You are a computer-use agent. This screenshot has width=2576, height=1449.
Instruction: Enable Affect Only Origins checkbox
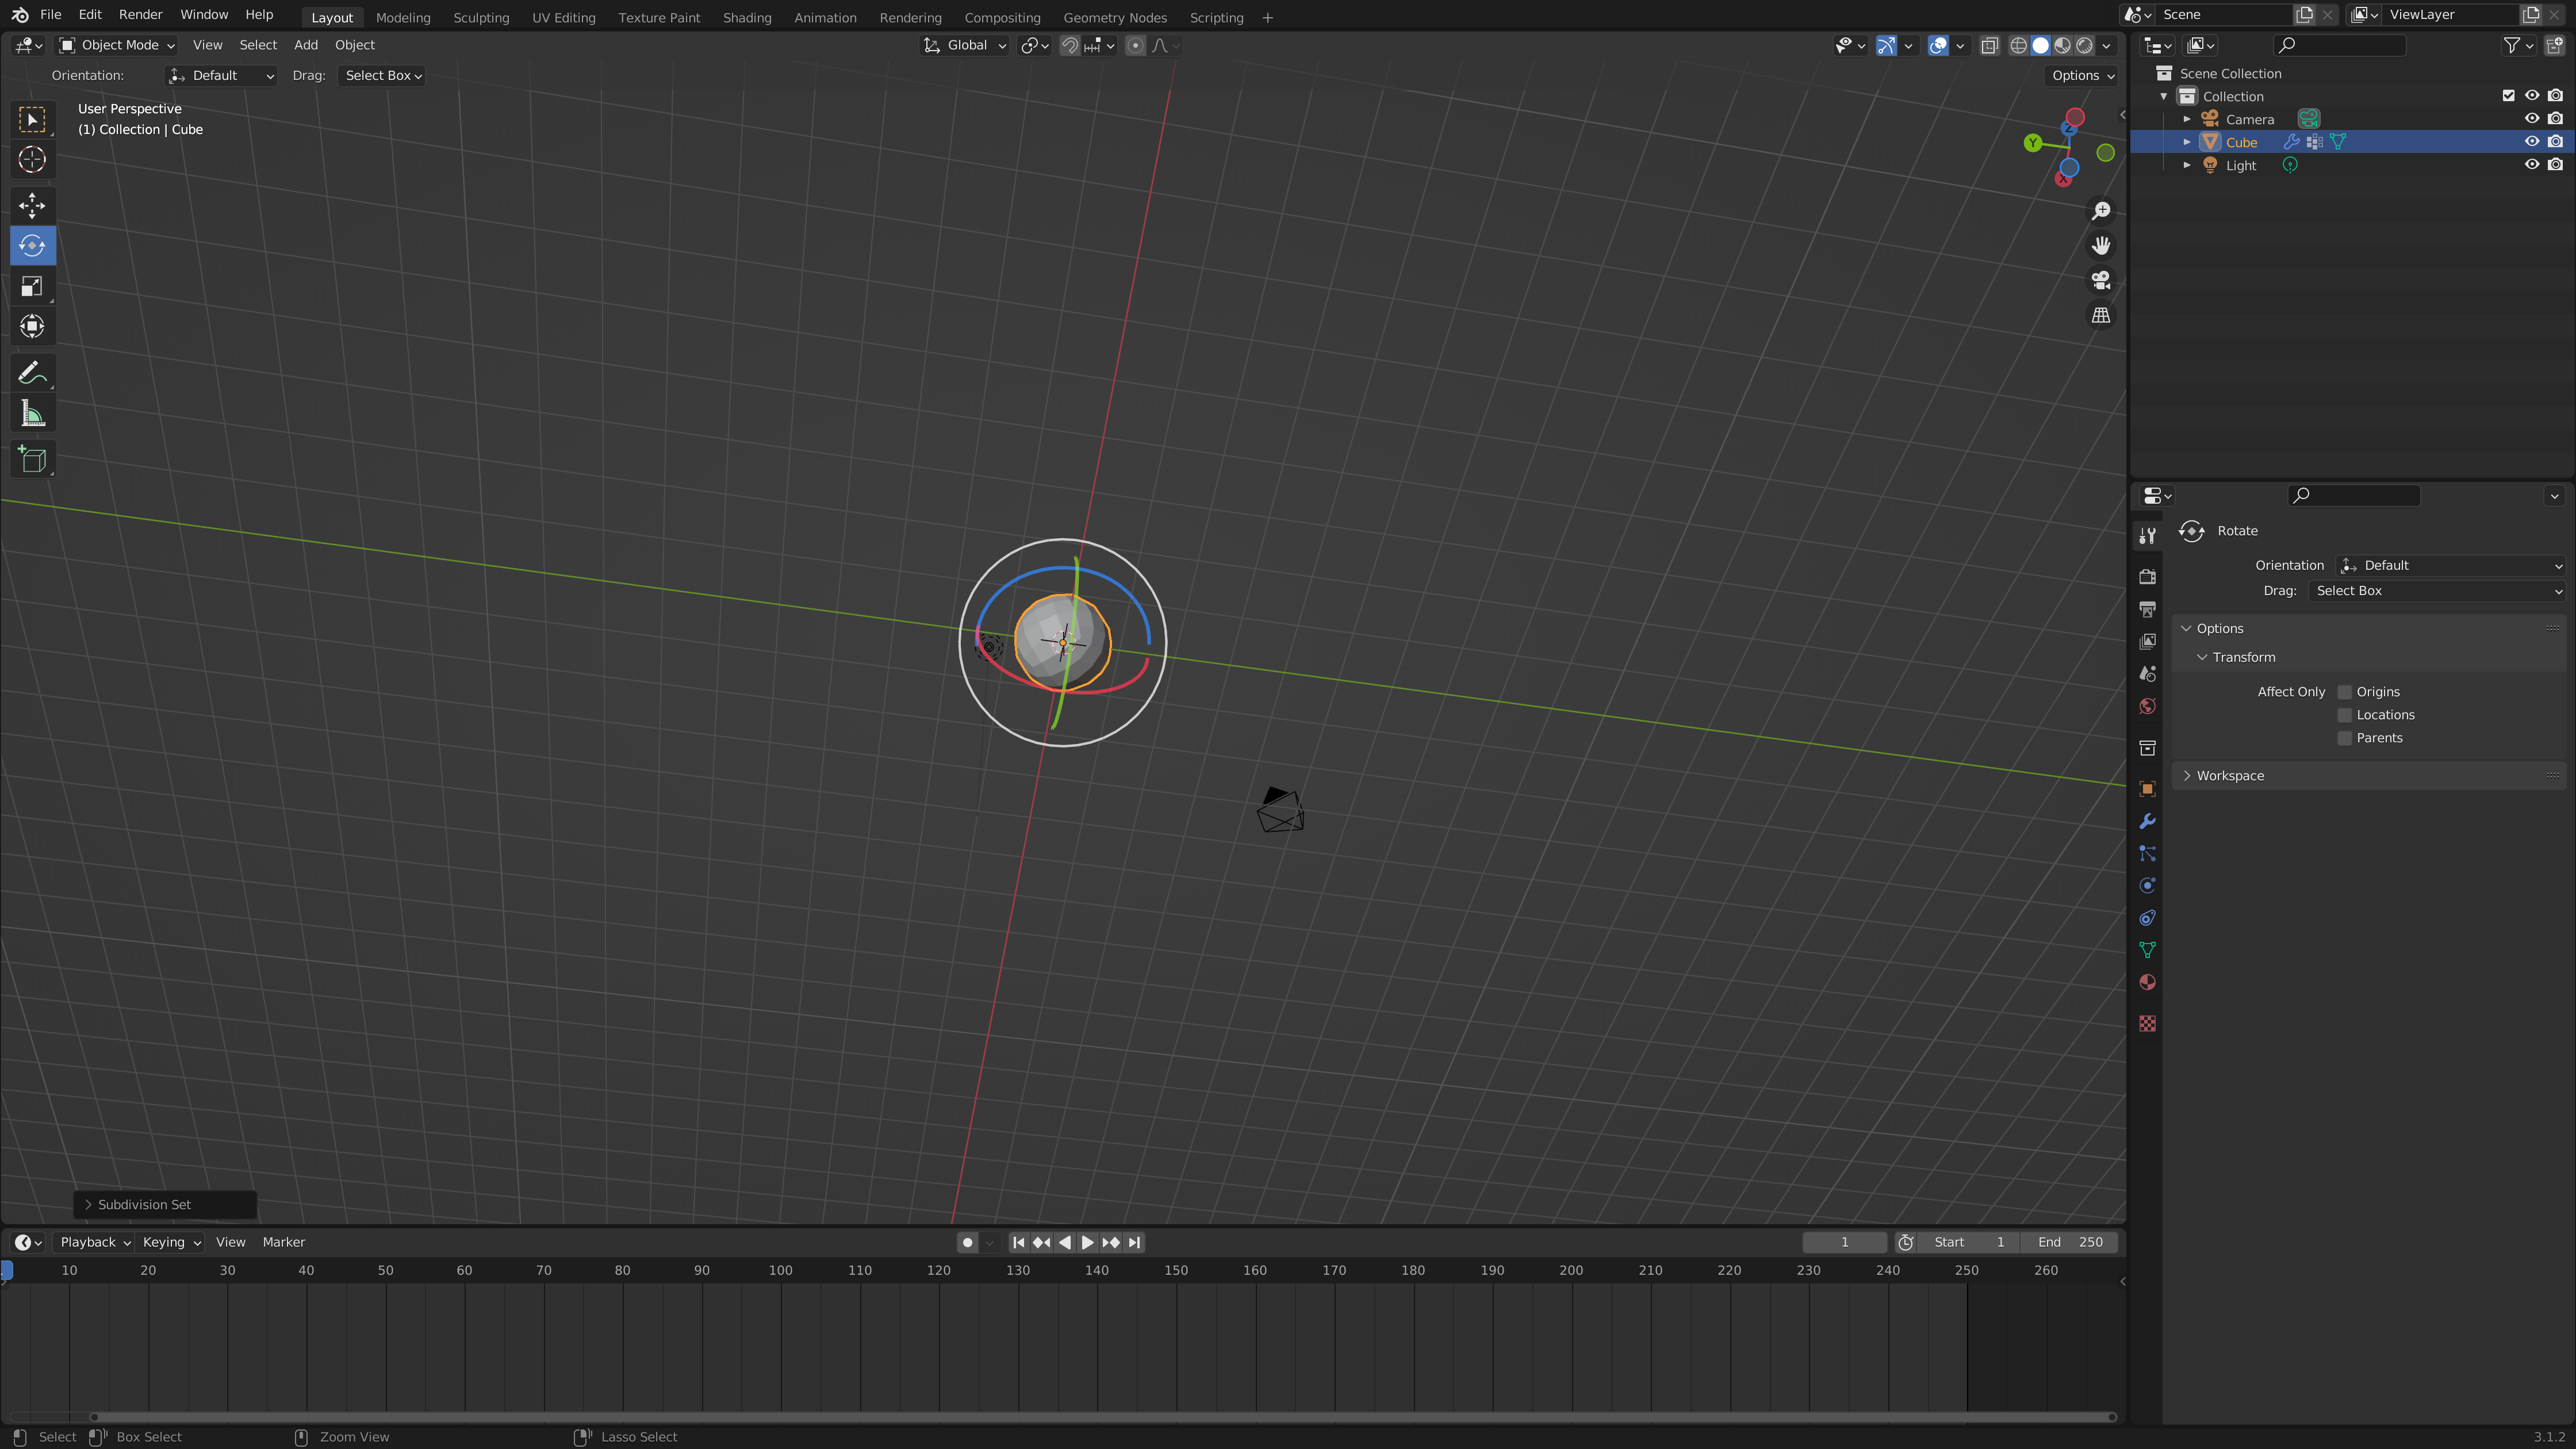[2344, 692]
